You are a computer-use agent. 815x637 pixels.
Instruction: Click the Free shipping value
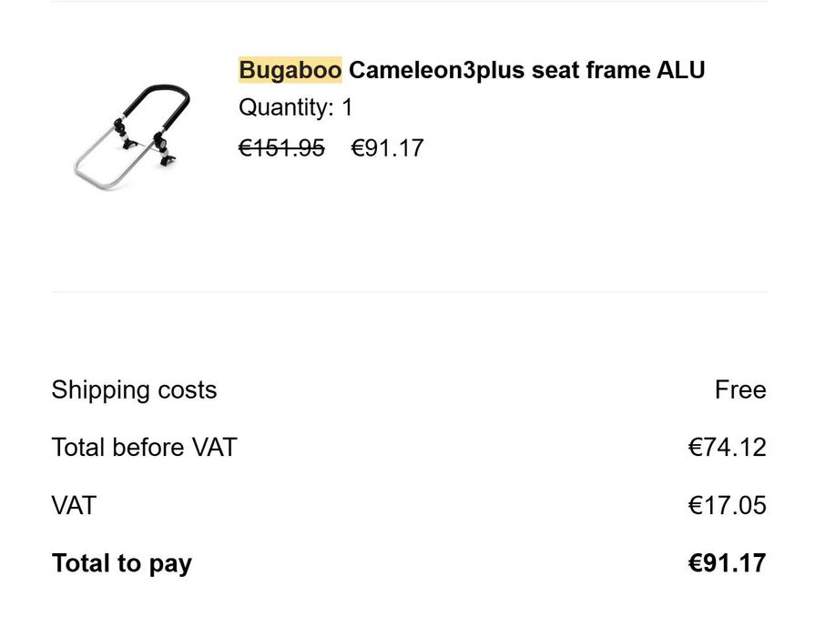click(739, 389)
